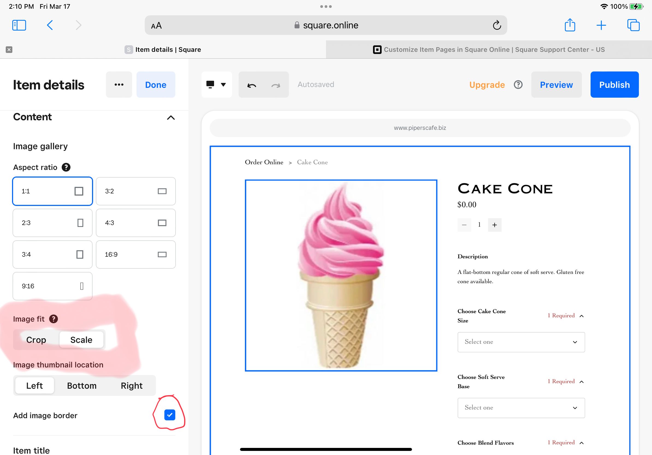Image resolution: width=652 pixels, height=455 pixels.
Task: Select the 4:3 aspect ratio
Action: [x=136, y=223]
